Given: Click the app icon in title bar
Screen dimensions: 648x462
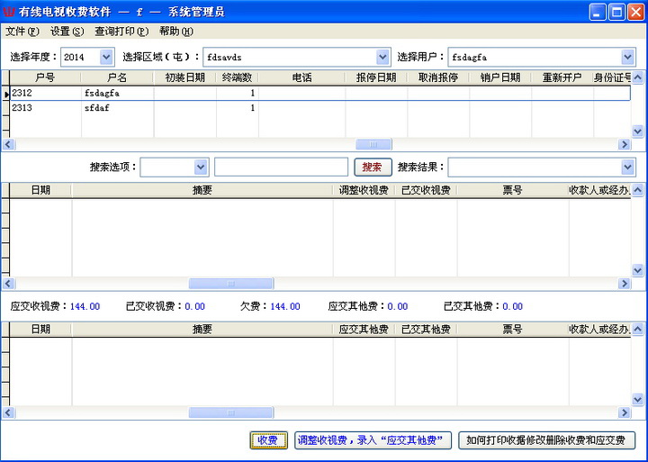Looking at the screenshot, I should [10, 12].
